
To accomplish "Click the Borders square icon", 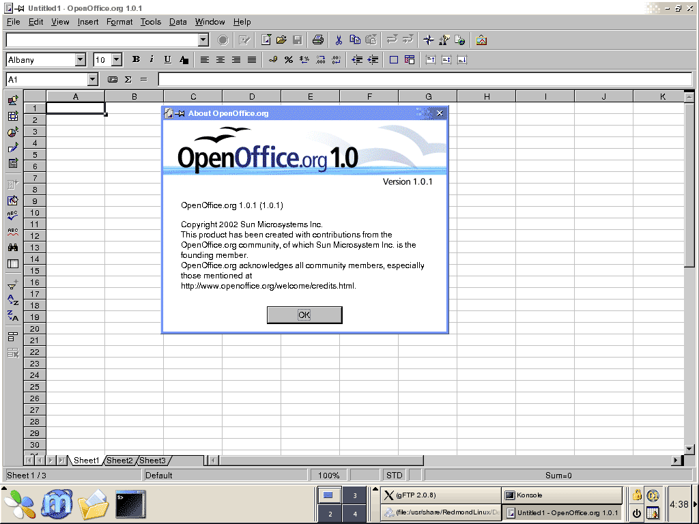I will [x=394, y=60].
